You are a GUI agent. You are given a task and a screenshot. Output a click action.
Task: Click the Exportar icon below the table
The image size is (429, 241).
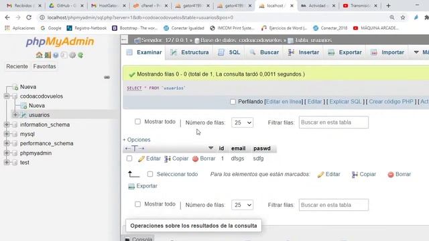point(131,186)
